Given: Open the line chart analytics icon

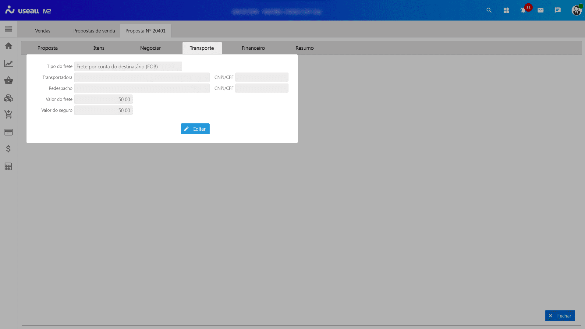Looking at the screenshot, I should click(9, 63).
